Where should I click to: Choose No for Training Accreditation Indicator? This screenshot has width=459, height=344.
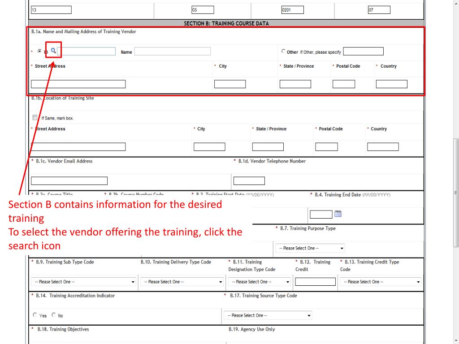(x=54, y=315)
